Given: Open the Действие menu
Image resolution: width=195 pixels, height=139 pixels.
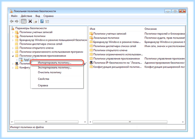Looking at the screenshot, I should tap(26, 16).
